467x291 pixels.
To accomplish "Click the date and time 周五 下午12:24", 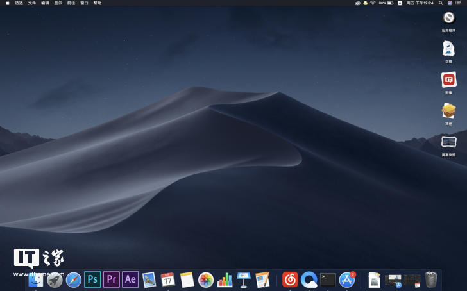I will [x=420, y=3].
